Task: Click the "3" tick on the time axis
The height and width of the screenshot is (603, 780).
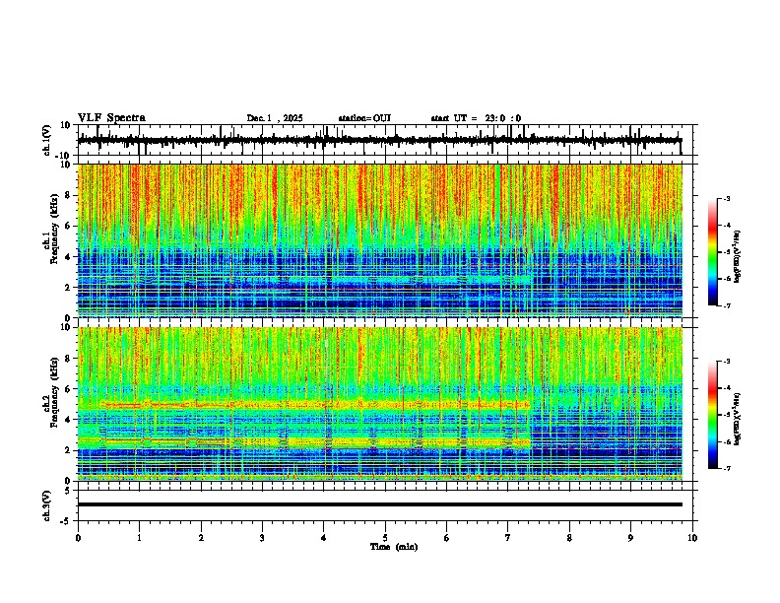Action: pyautogui.click(x=262, y=538)
